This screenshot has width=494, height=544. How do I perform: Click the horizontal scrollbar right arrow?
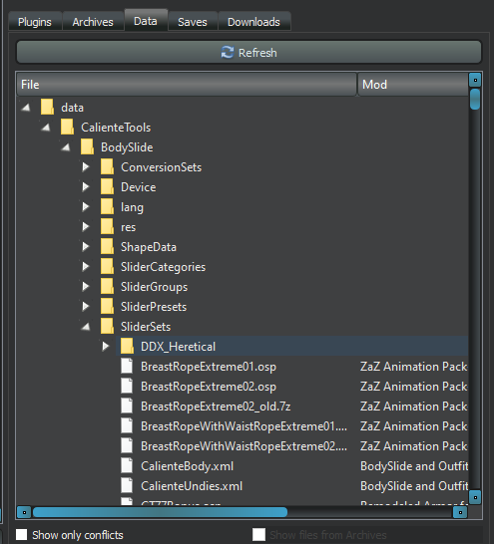[x=460, y=512]
